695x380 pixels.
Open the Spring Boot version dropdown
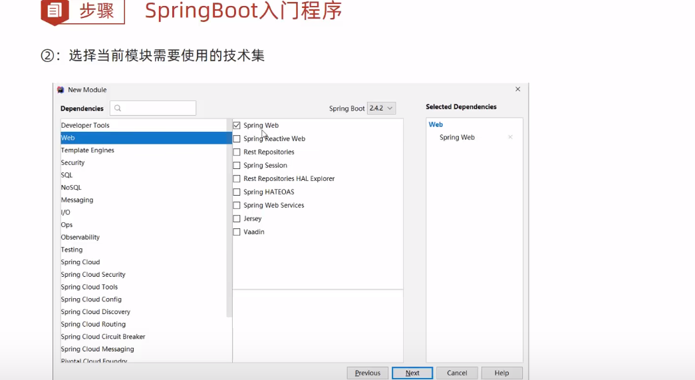coord(381,108)
